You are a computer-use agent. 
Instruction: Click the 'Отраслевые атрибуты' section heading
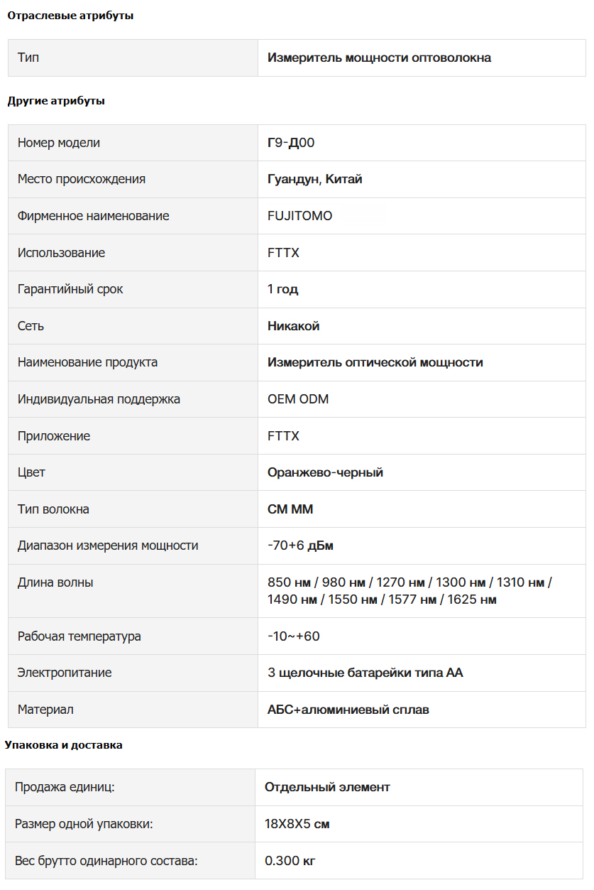(70, 16)
